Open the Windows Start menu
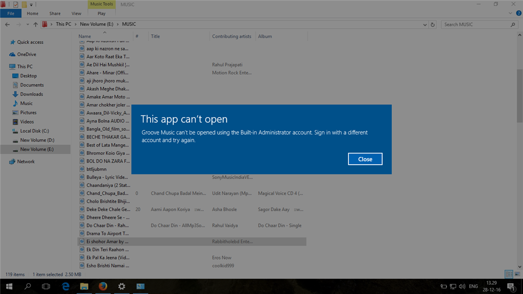The image size is (523, 294). [x=9, y=286]
